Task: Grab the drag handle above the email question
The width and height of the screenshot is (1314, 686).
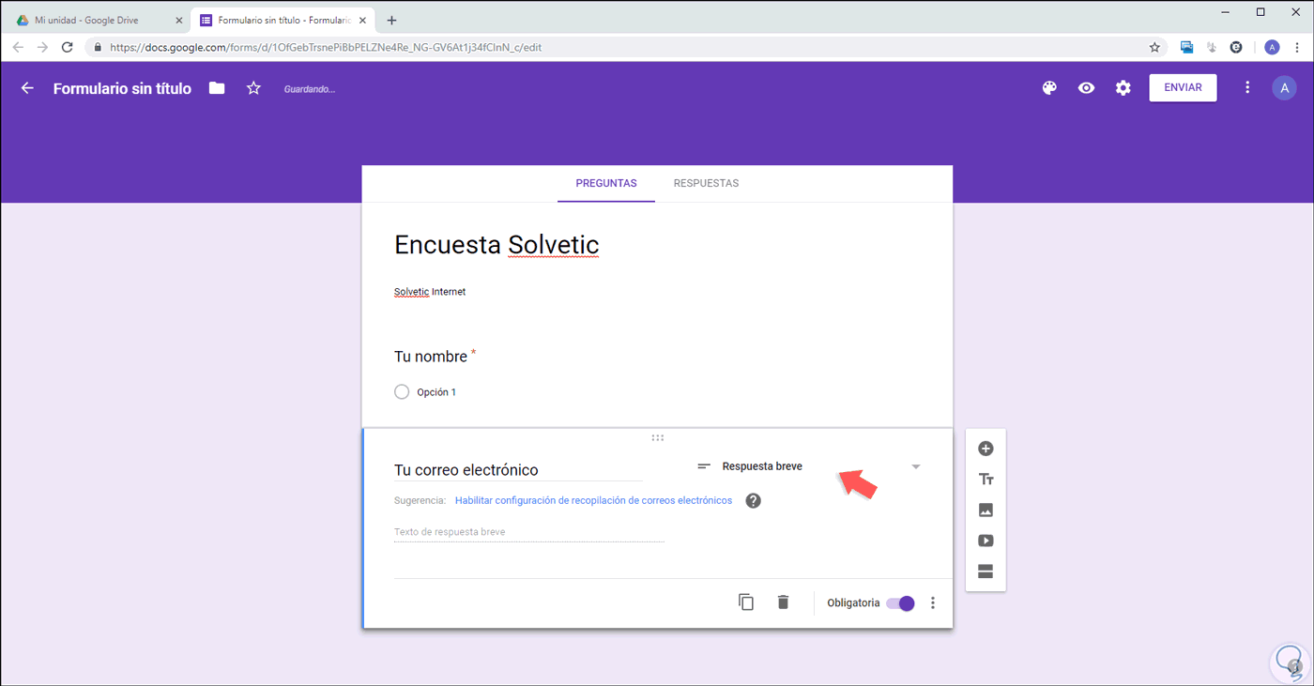Action: coord(658,437)
